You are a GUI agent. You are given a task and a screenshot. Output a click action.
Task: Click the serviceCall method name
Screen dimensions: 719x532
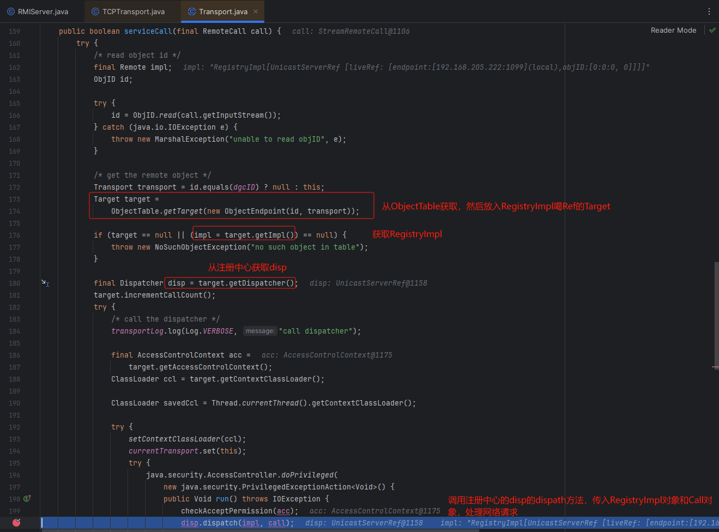[148, 32]
